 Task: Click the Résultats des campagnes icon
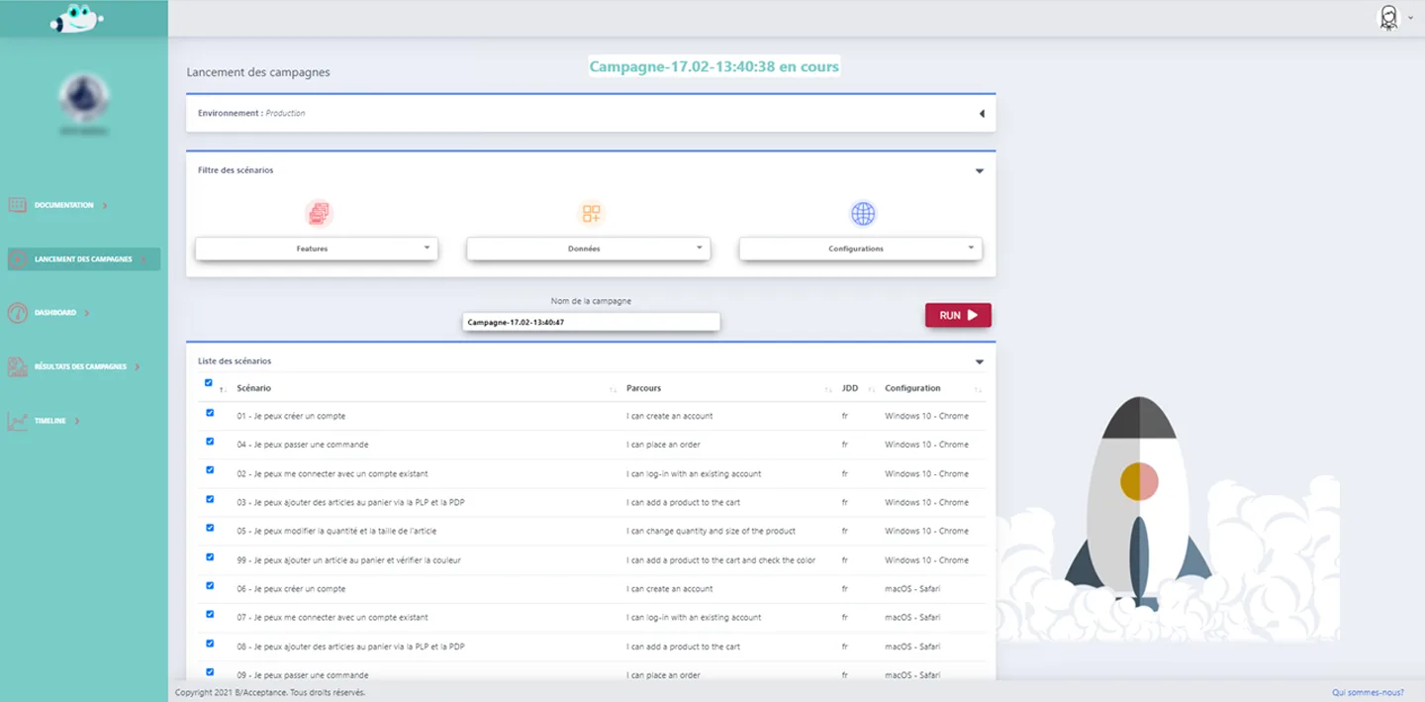(18, 366)
